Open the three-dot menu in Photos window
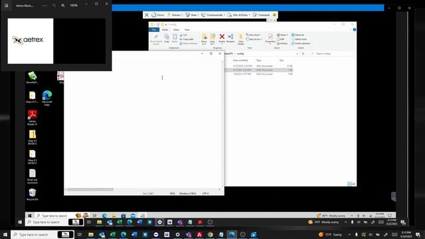This screenshot has height=239, width=425. pos(44,5)
